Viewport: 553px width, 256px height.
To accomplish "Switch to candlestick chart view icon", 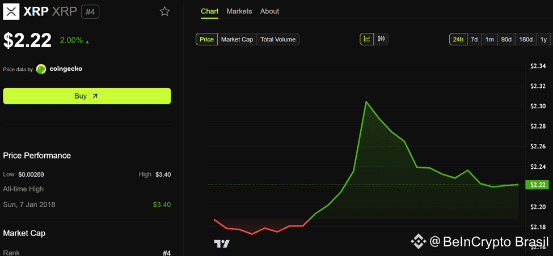I will [x=381, y=39].
